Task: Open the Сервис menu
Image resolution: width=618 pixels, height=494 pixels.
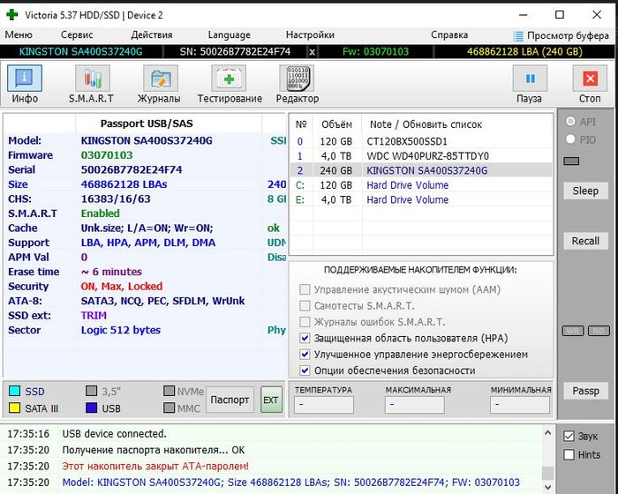Action: [77, 35]
